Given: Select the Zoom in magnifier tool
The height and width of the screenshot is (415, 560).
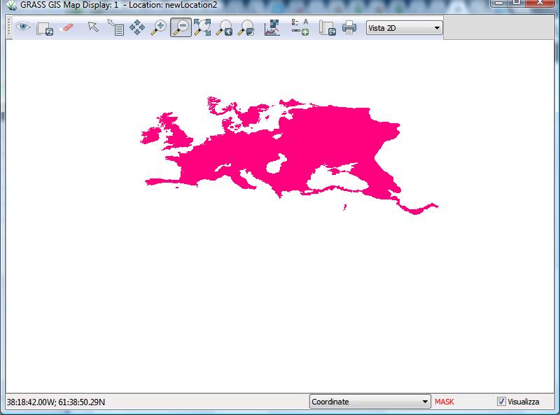Looking at the screenshot, I should (159, 28).
